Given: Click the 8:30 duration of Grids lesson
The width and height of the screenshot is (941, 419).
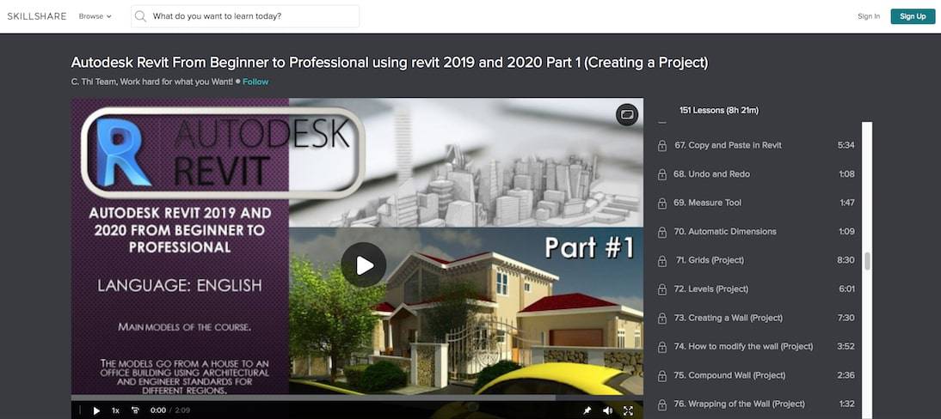Looking at the screenshot, I should pos(846,260).
